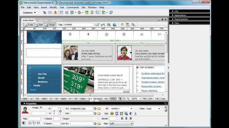Viewport: 229px width, 128px height.
Task: Click the Align Right text icon
Action: point(131,118)
